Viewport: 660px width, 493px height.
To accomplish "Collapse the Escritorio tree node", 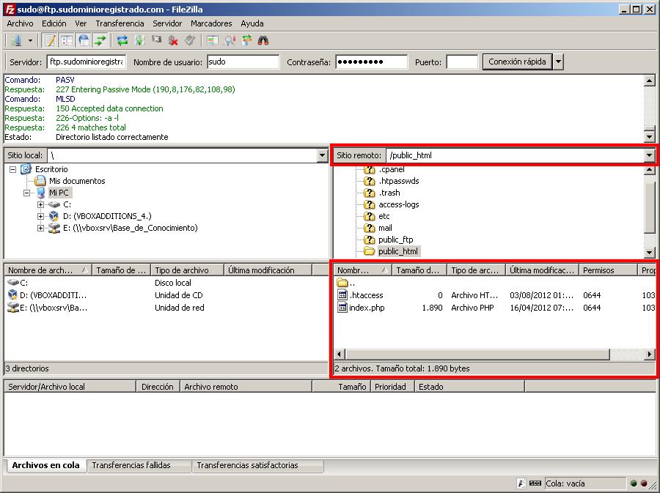I will point(13,169).
